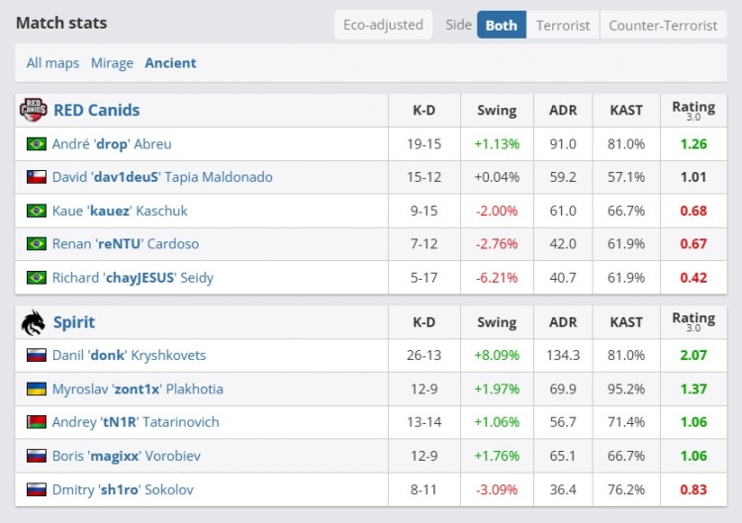Screen dimensions: 742x523
Task: Open Kaue 'kauez' Kaschuk player profile
Action: [x=120, y=211]
